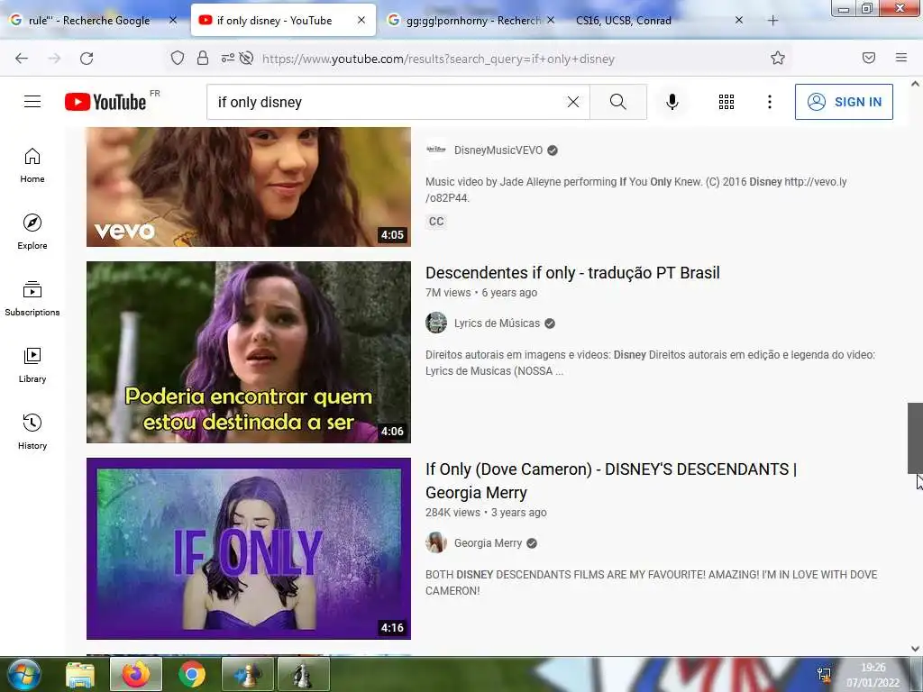Open the Georgia Merry channel name link
Viewport: 923px width, 692px height.
tap(488, 543)
